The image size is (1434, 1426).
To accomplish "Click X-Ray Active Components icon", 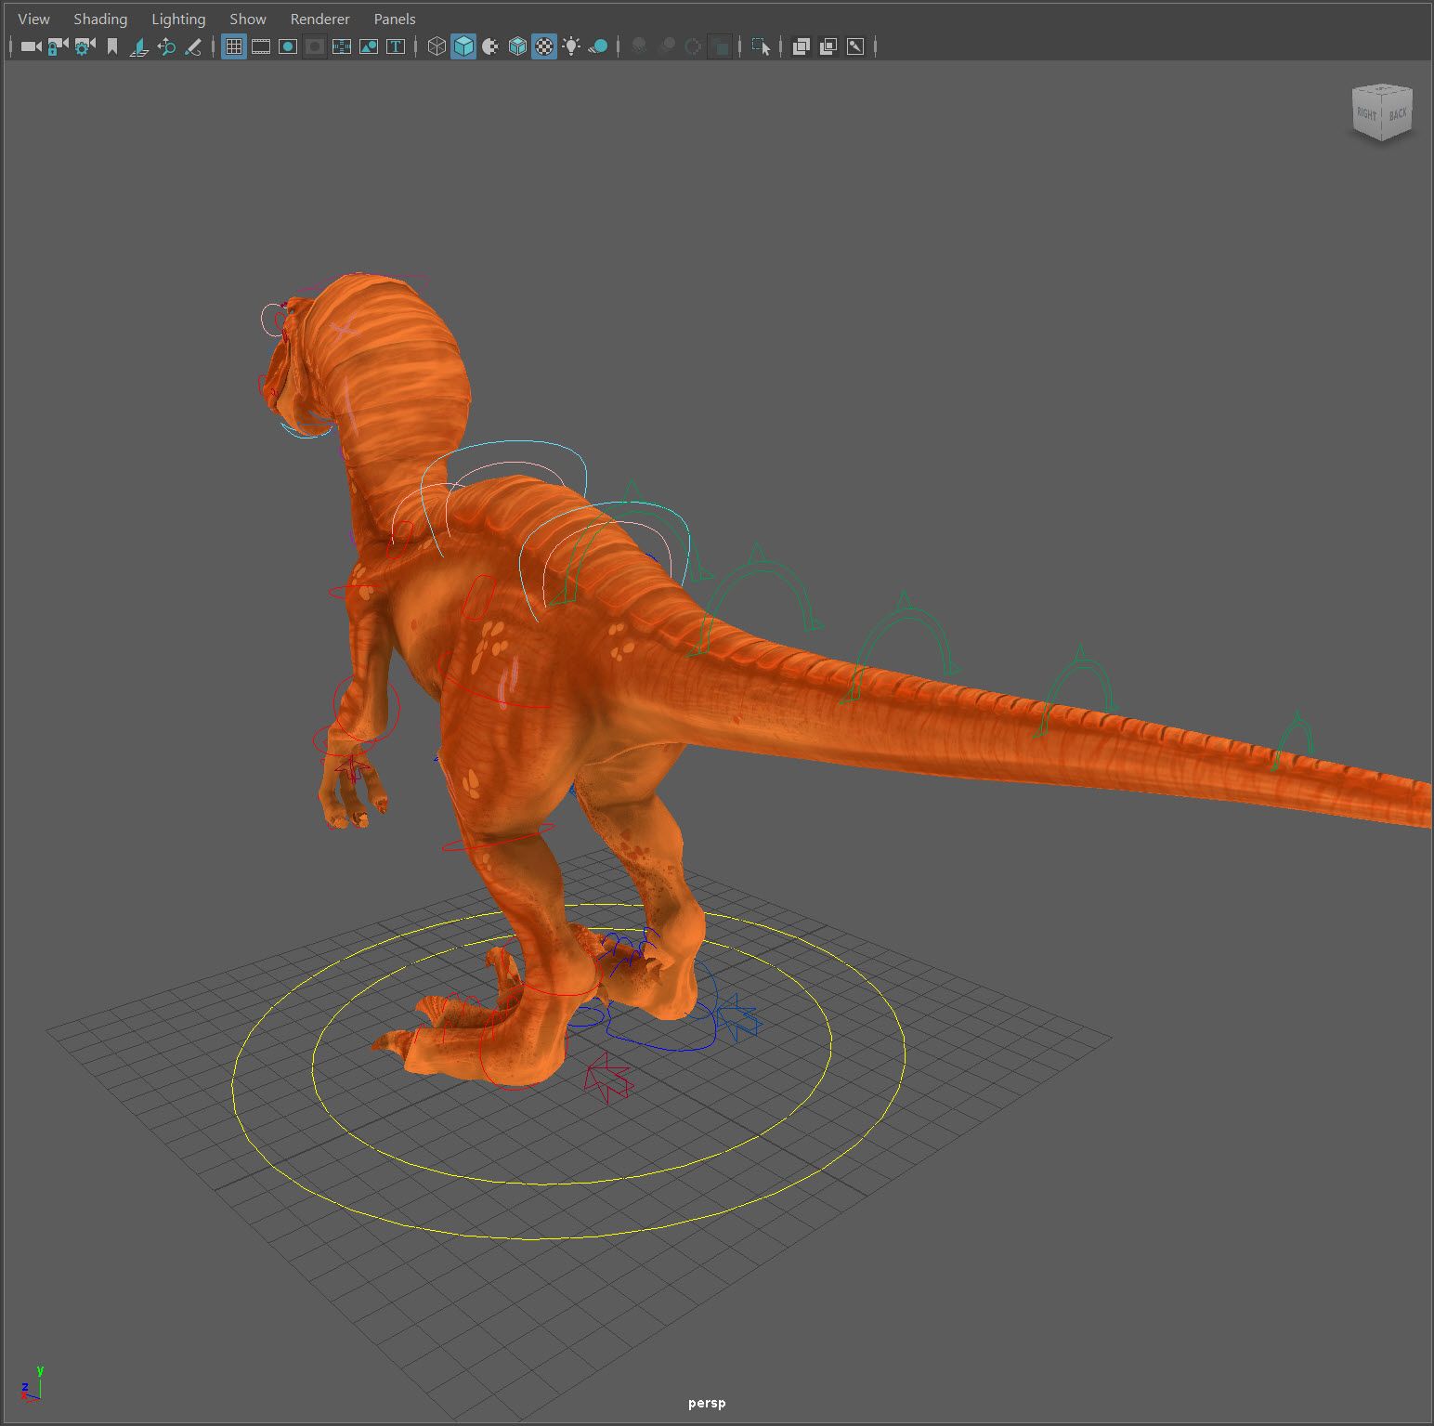I will [828, 46].
